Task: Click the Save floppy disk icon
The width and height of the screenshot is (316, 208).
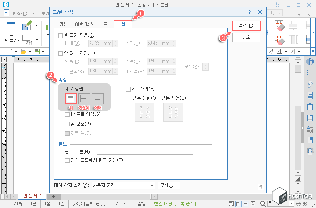Action: pos(37,51)
